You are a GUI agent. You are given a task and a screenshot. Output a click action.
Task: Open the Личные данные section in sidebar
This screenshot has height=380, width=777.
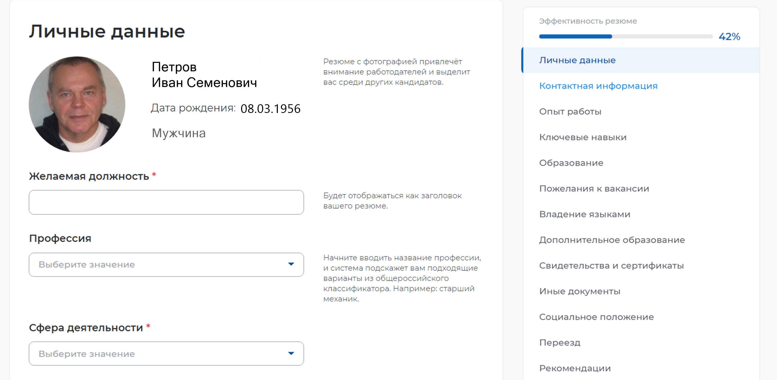click(x=641, y=60)
